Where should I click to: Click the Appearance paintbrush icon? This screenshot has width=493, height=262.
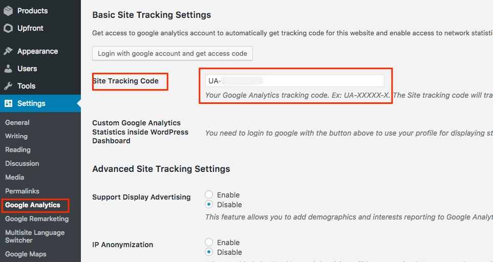[8, 51]
